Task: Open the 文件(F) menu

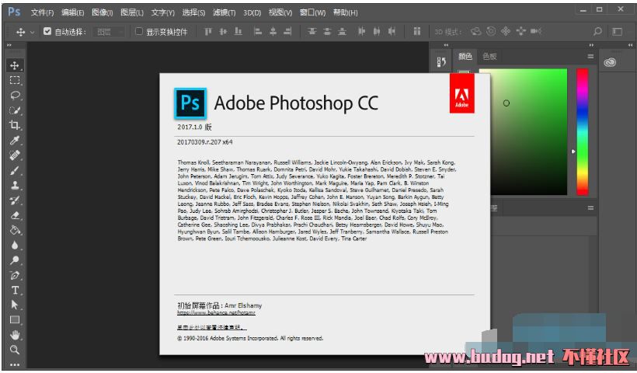Action: tap(42, 12)
